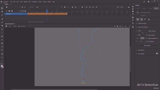
Task: Create a new layer folder
Action: (9, 11)
